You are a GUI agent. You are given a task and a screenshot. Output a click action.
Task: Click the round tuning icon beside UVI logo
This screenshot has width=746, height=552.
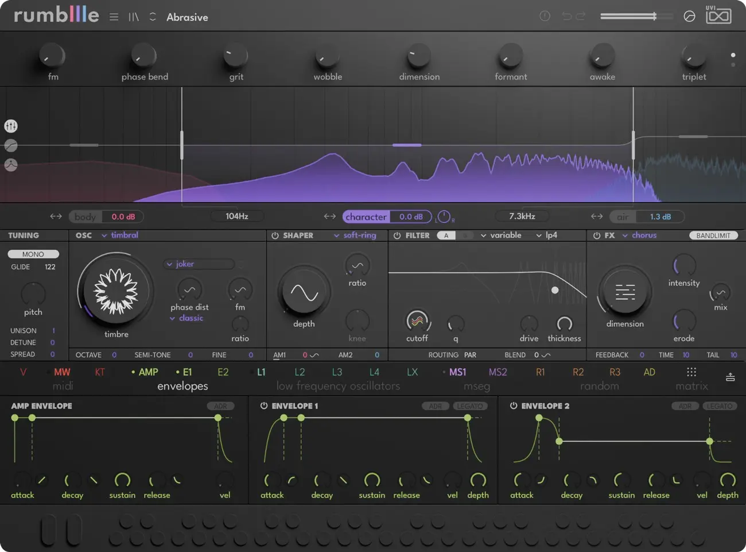pos(690,16)
